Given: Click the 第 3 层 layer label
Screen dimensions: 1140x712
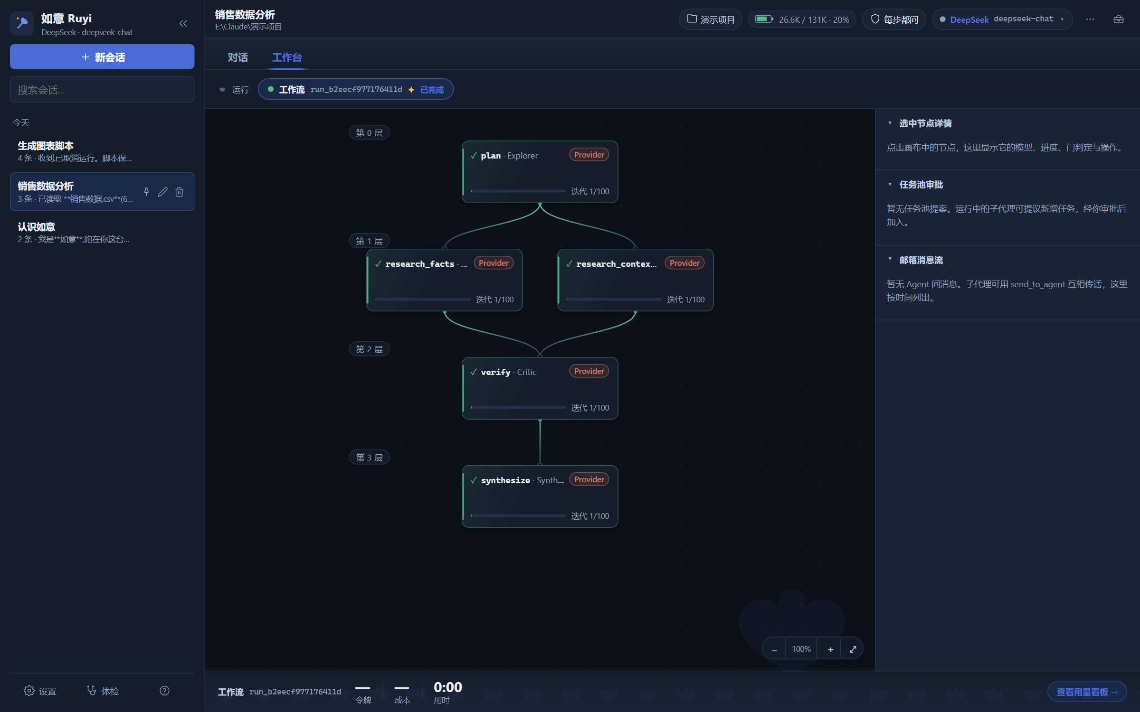Looking at the screenshot, I should (369, 458).
